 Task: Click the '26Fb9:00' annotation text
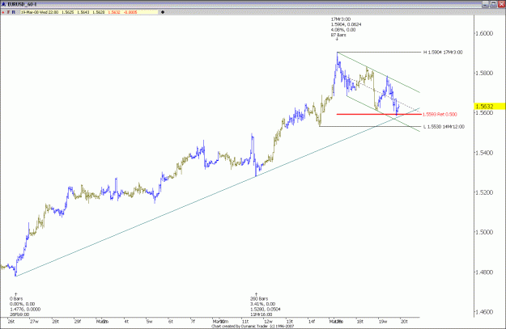tap(19, 314)
